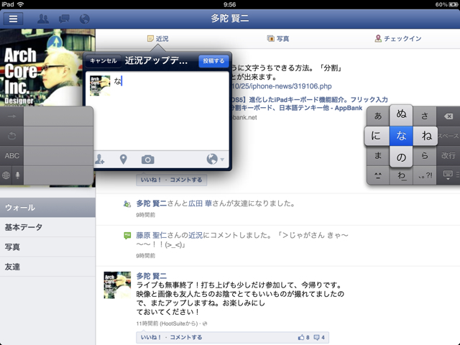The image size is (460, 345).
Task: Tap the Wi-Fi indicator in status bar
Action: [x=20, y=4]
